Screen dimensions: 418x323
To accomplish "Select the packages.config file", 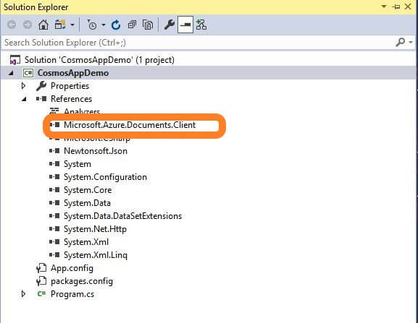I will (x=82, y=281).
